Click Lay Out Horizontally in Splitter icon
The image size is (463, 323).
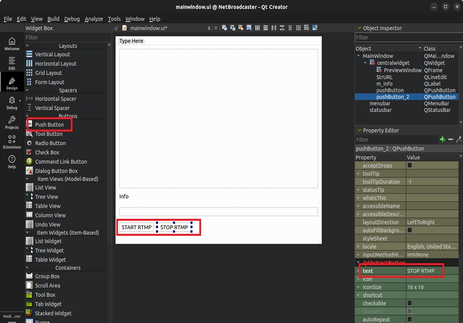(x=274, y=28)
